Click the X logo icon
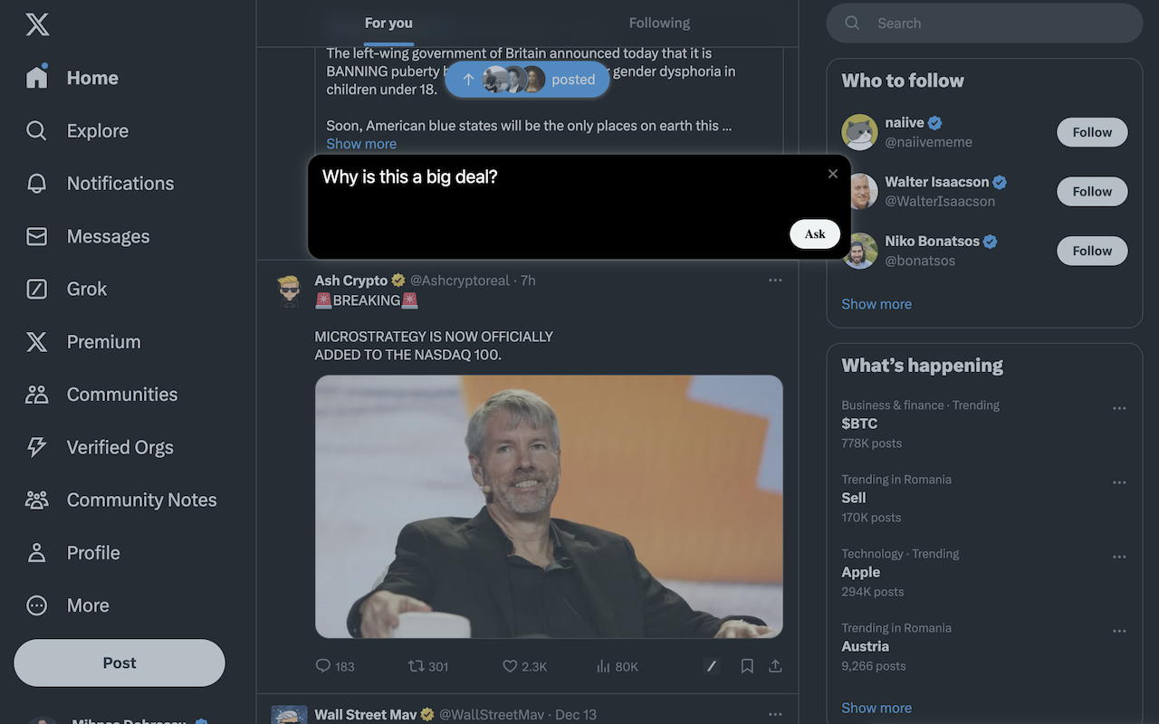This screenshot has width=1159, height=724. [x=37, y=24]
